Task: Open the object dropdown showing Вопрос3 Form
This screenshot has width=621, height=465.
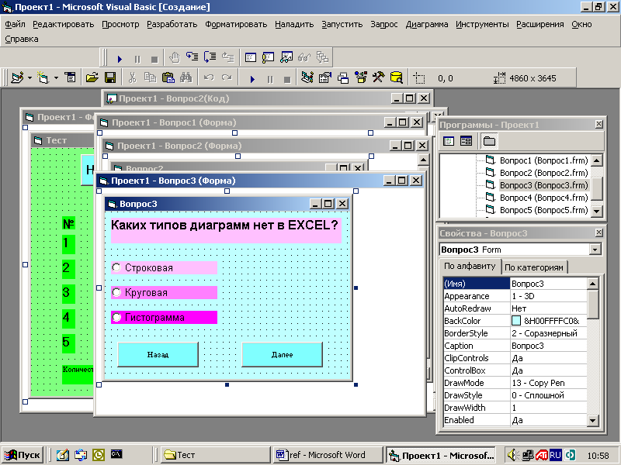Action: pos(595,250)
